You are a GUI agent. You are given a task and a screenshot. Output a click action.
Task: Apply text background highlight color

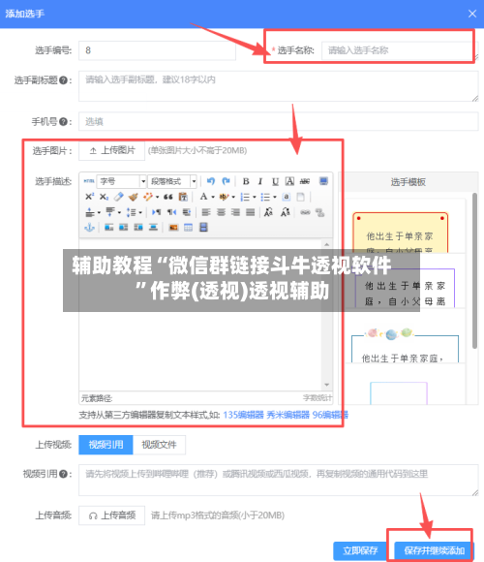pyautogui.click(x=225, y=197)
